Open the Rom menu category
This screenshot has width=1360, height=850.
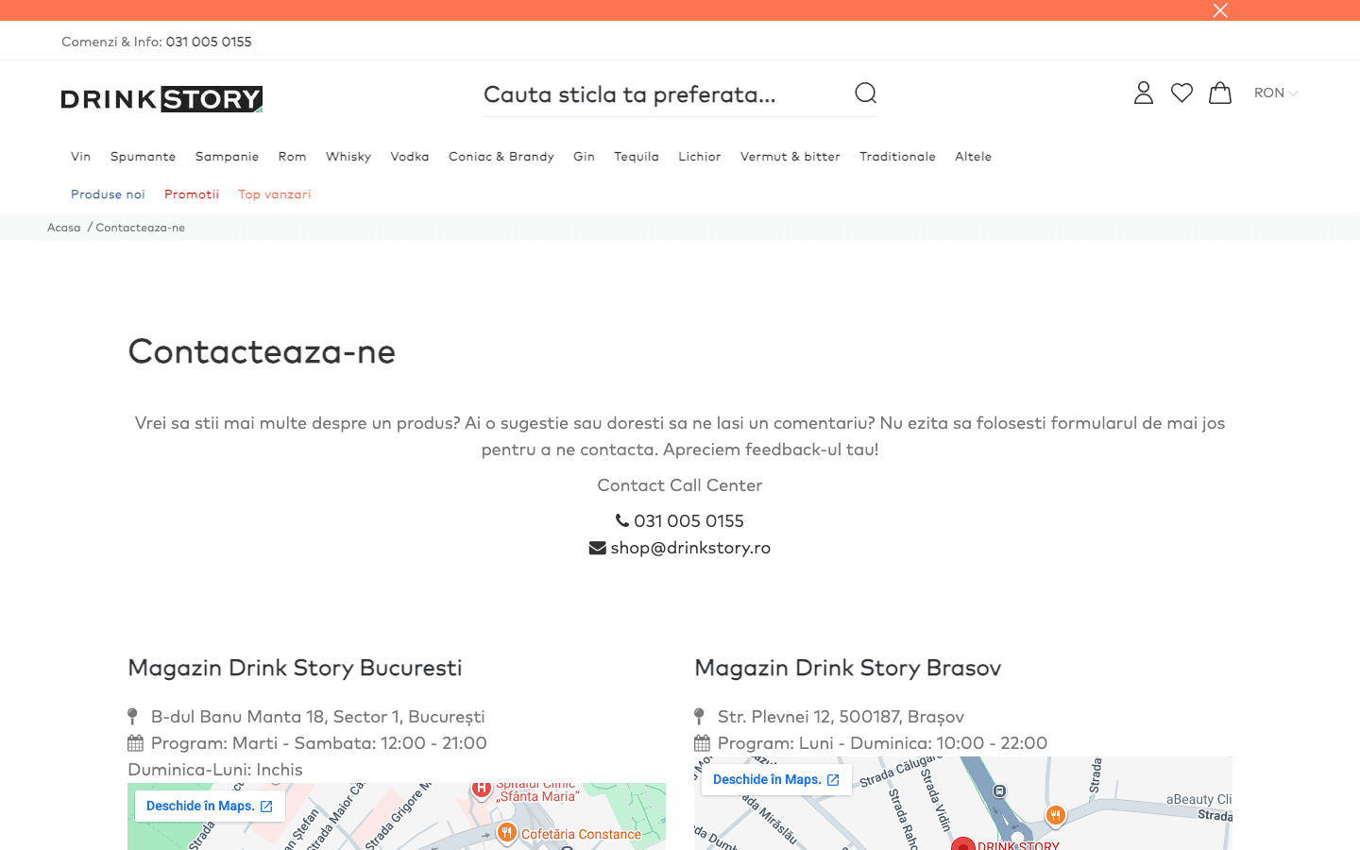(292, 157)
